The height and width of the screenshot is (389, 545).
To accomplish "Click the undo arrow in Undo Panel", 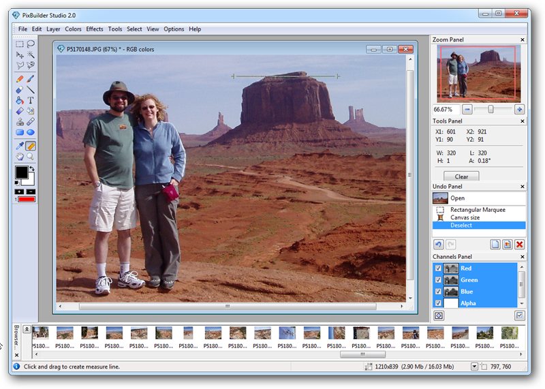I will (439, 245).
